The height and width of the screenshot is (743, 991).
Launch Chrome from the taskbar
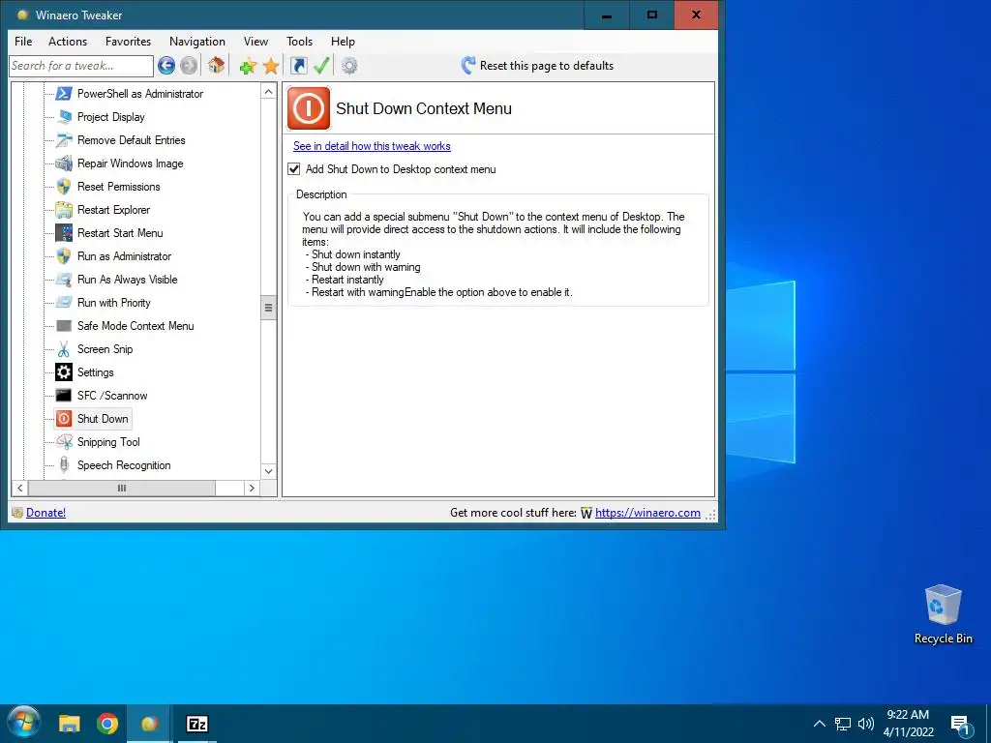107,724
